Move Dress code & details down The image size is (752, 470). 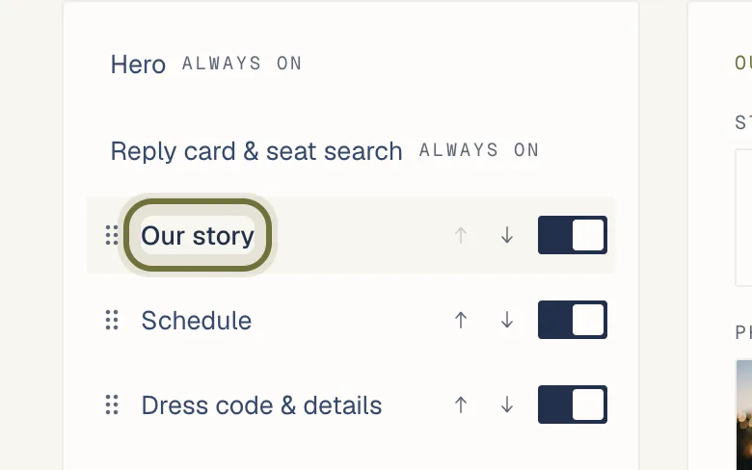click(x=507, y=405)
